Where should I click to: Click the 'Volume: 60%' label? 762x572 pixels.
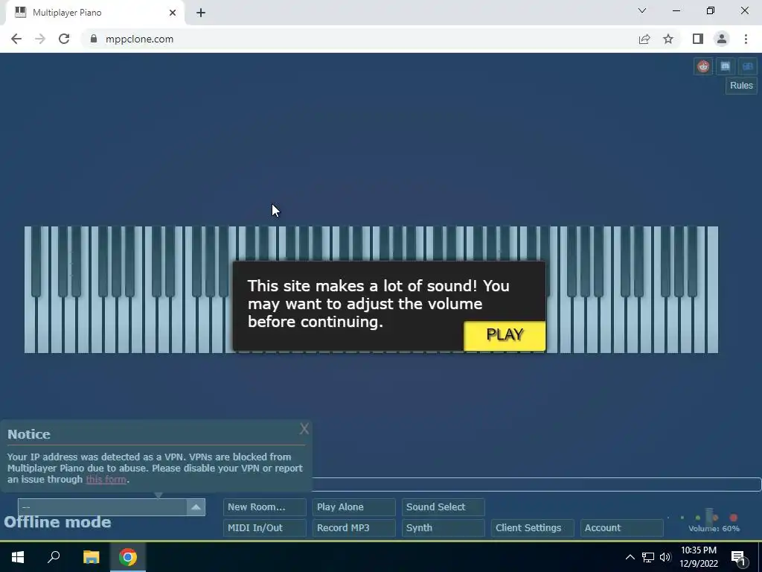[714, 529]
